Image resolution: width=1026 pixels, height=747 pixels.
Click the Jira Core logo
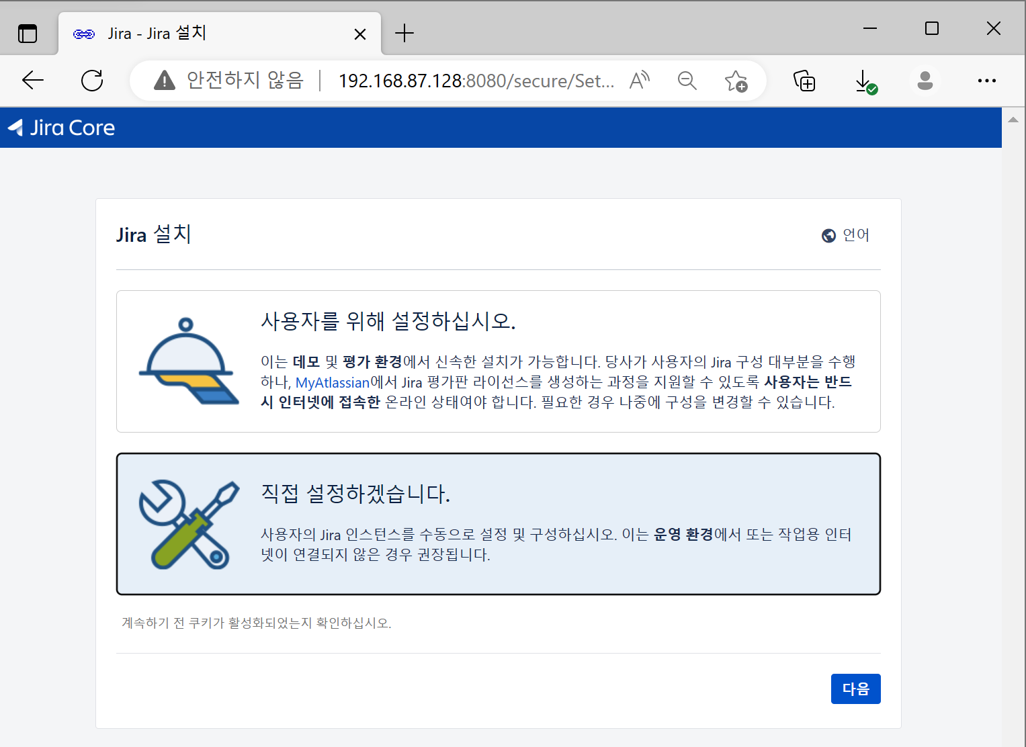pos(61,128)
